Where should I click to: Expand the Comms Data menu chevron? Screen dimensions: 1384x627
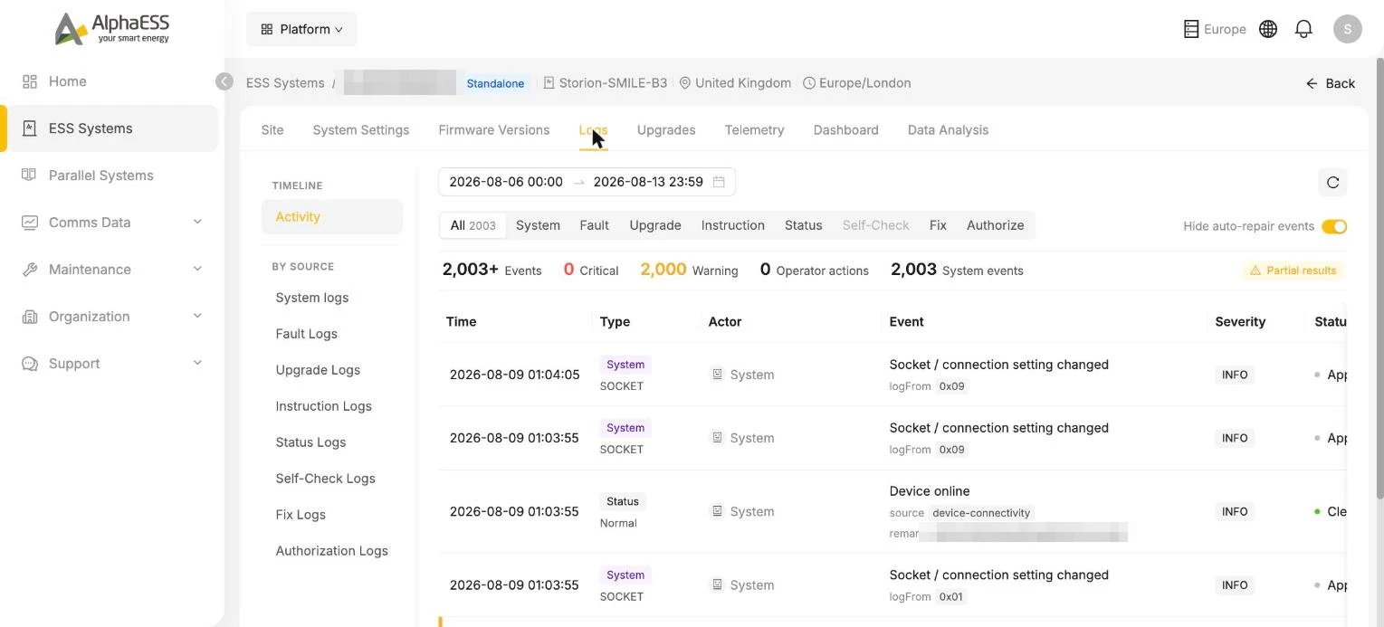[197, 223]
